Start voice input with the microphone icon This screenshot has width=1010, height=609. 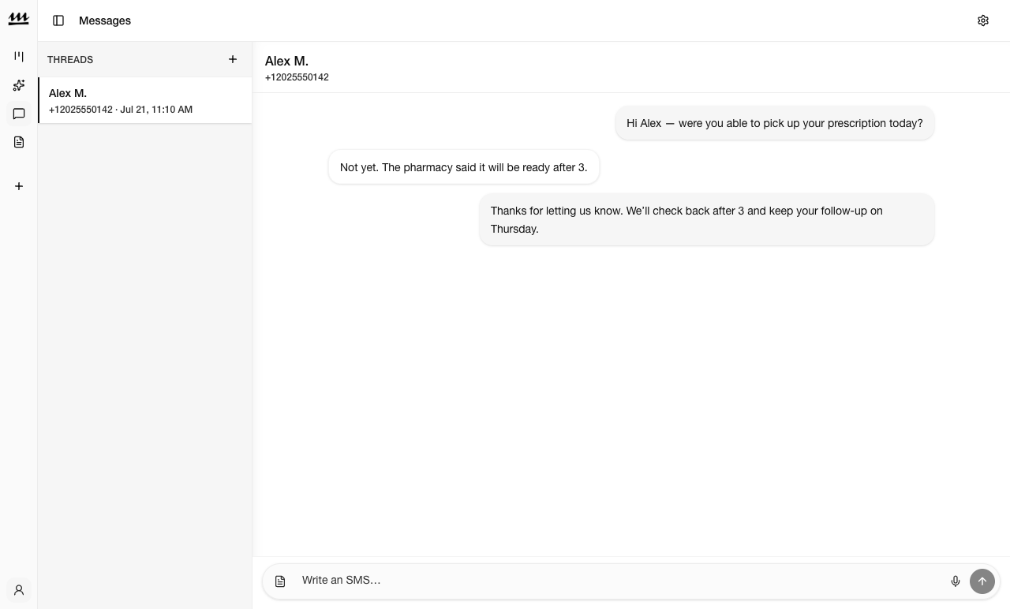point(956,581)
